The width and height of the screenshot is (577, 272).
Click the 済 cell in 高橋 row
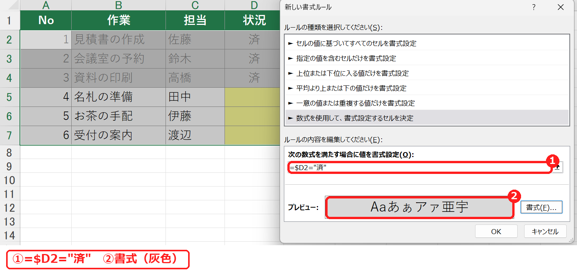(x=253, y=78)
